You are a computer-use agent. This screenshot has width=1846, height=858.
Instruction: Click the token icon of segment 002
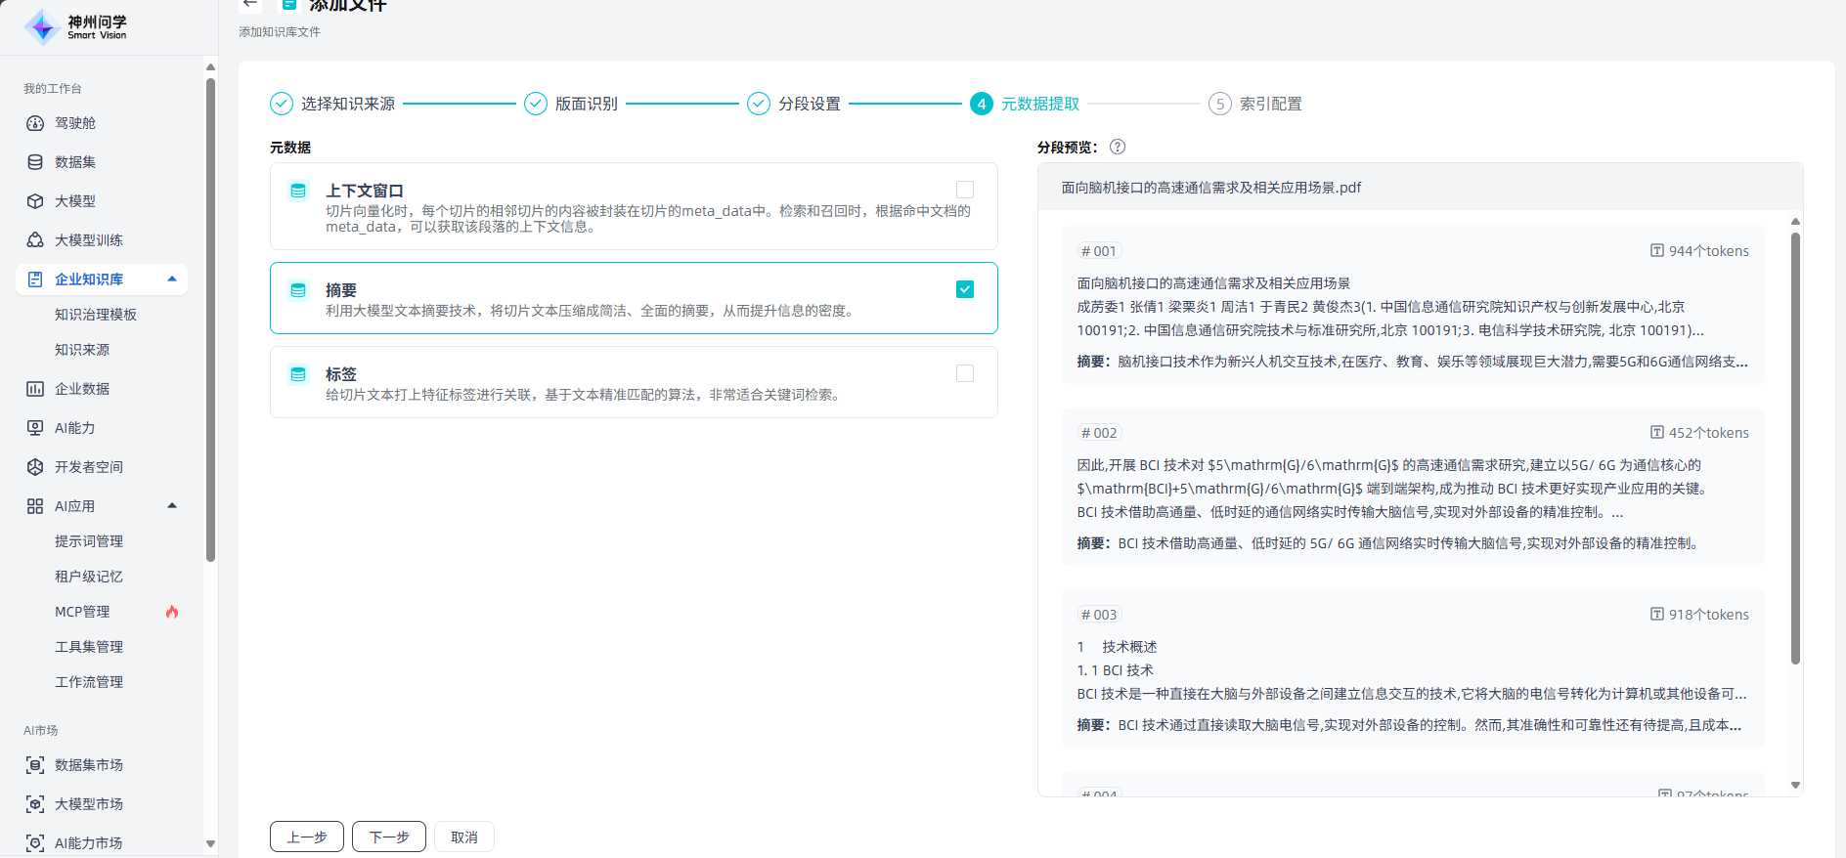(x=1657, y=433)
